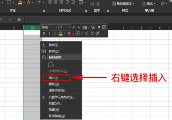Open the font size 11 box in mini toolbar
The height and width of the screenshot is (120, 172).
pyautogui.click(x=64, y=27)
